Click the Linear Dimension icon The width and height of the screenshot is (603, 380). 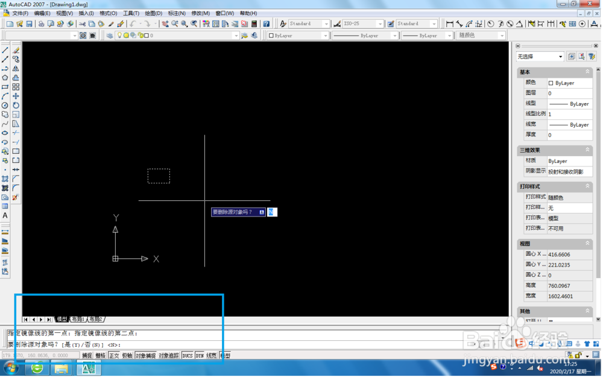pos(450,24)
